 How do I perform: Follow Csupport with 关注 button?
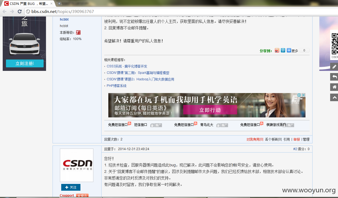tap(71, 187)
